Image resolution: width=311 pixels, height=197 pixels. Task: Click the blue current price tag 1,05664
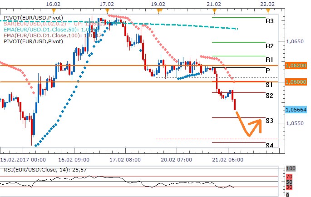point(296,110)
